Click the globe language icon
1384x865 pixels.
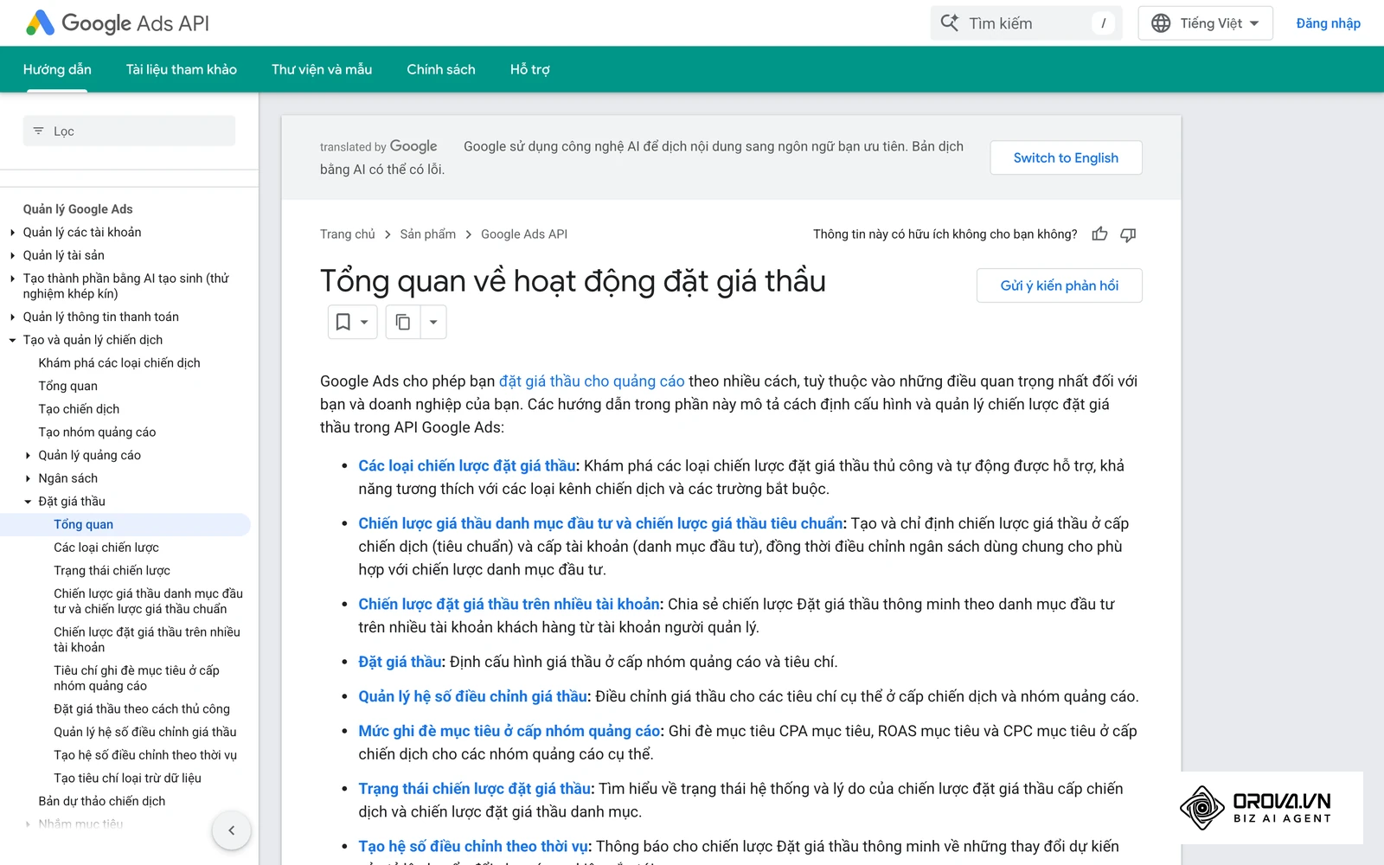[x=1161, y=23]
